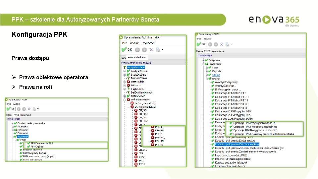Click forward arrow in Uprawnienie: Administrator toolbar

144,50
